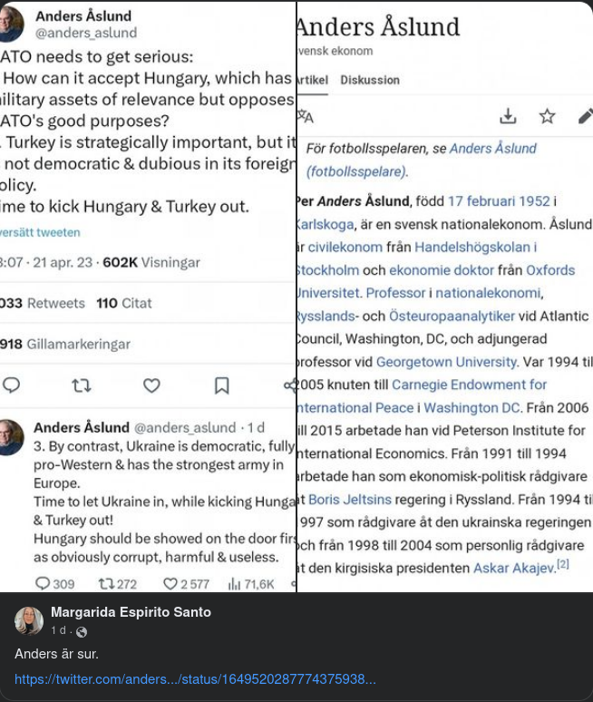593x702 pixels.
Task: Click the Wikipedia edit pencil icon
Action: pyautogui.click(x=585, y=116)
